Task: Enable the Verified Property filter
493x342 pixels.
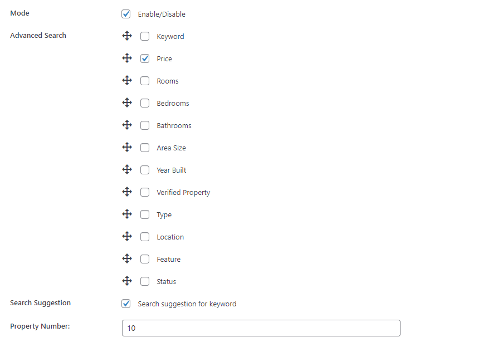Action: (x=145, y=192)
